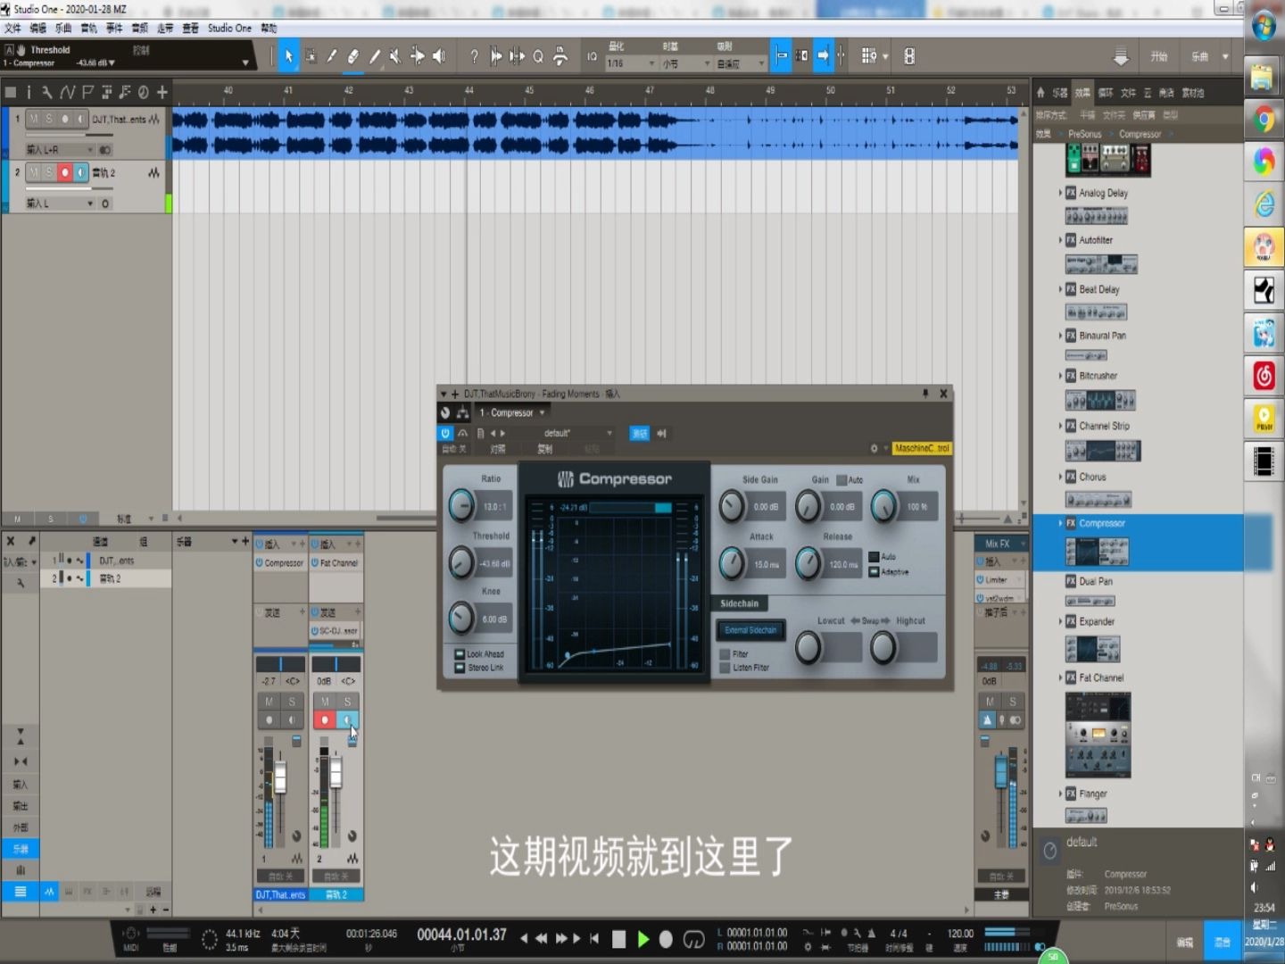Select the Compressor thumbnail in the browser
The image size is (1285, 964).
(x=1097, y=552)
